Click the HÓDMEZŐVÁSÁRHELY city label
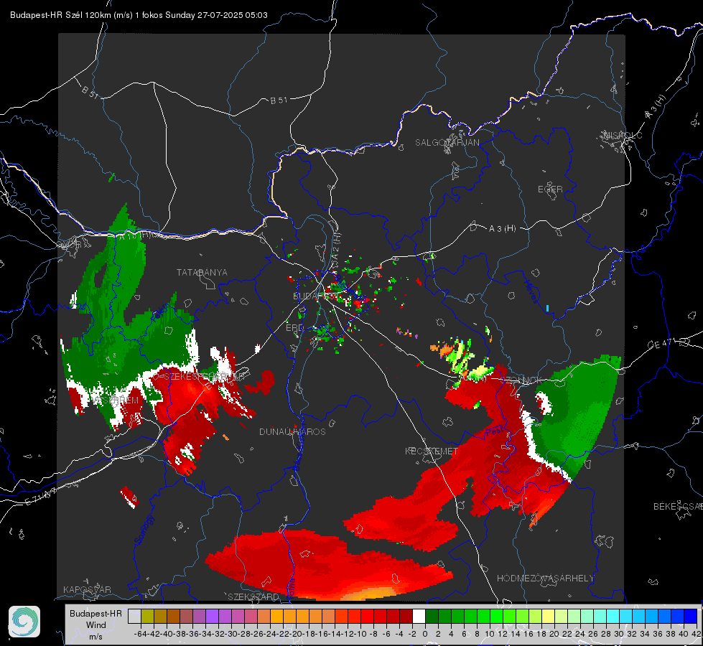Viewport: 703px width, 646px height. (x=545, y=579)
